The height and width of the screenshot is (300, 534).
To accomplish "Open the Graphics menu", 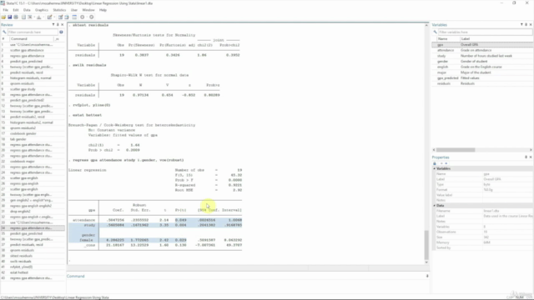I will click(42, 10).
